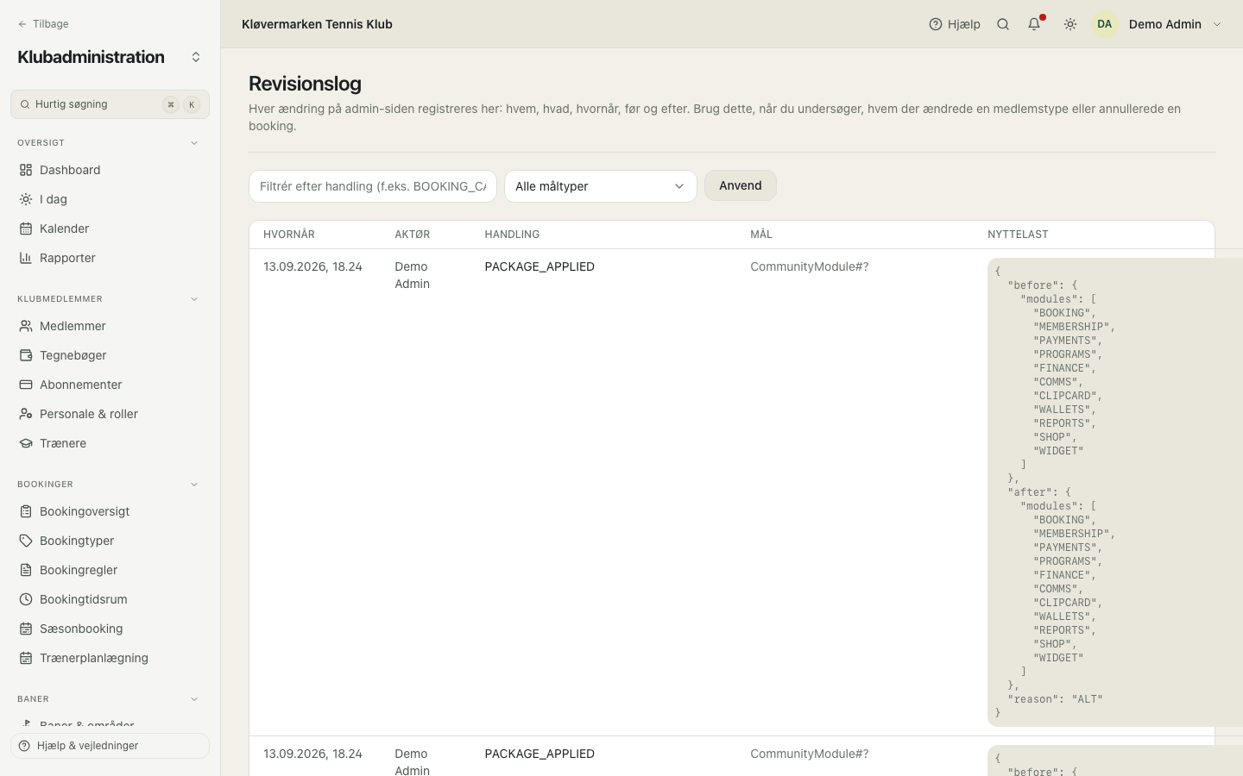Click the Trænere graduation cap icon
The width and height of the screenshot is (1243, 776).
pyautogui.click(x=26, y=443)
